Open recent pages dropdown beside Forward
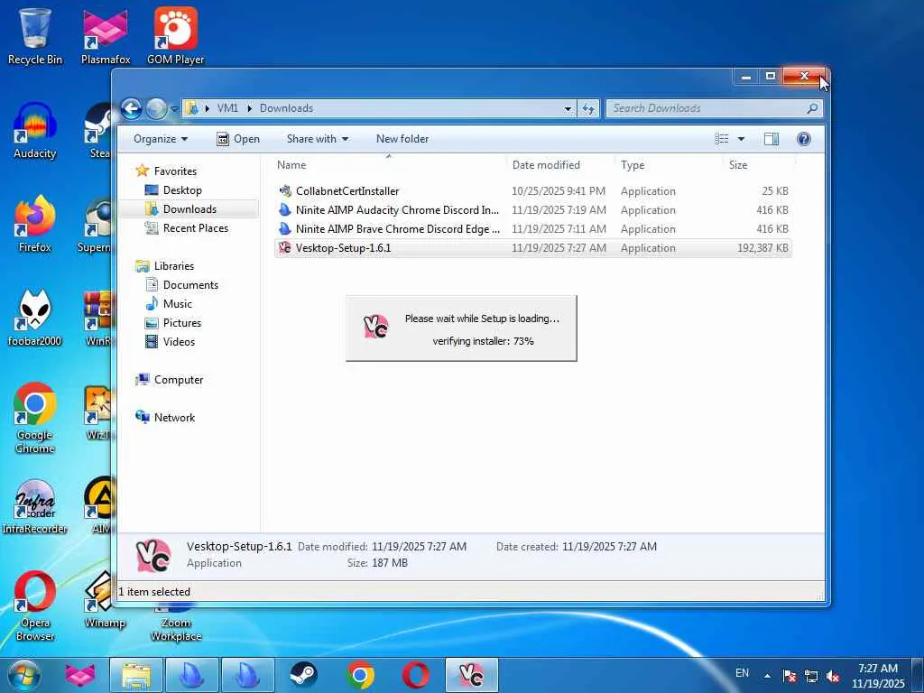The image size is (924, 693). pyautogui.click(x=174, y=109)
